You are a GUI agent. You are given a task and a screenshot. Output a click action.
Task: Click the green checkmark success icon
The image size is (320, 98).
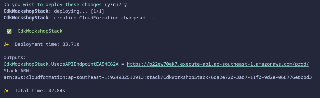coord(9,31)
